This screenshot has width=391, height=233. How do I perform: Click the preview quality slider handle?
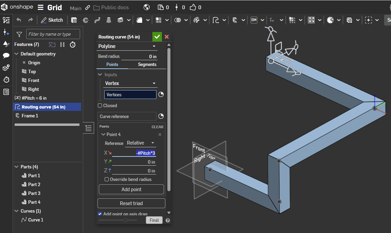point(125,220)
